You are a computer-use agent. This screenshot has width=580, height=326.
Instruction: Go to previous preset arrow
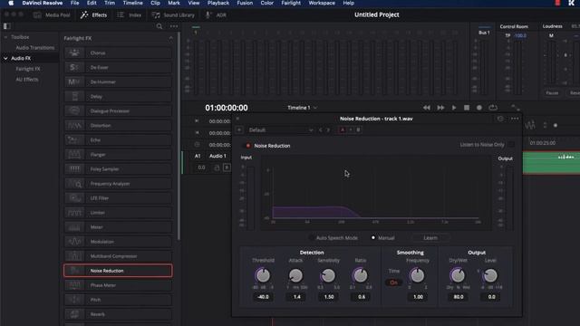(320, 130)
